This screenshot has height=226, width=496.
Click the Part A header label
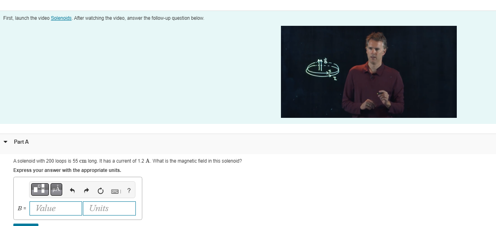21,142
